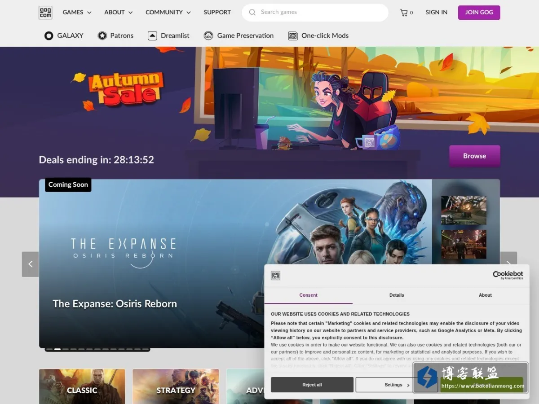539x404 pixels.
Task: Click The Expanse: Osiris Reborn title
Action: click(x=115, y=303)
